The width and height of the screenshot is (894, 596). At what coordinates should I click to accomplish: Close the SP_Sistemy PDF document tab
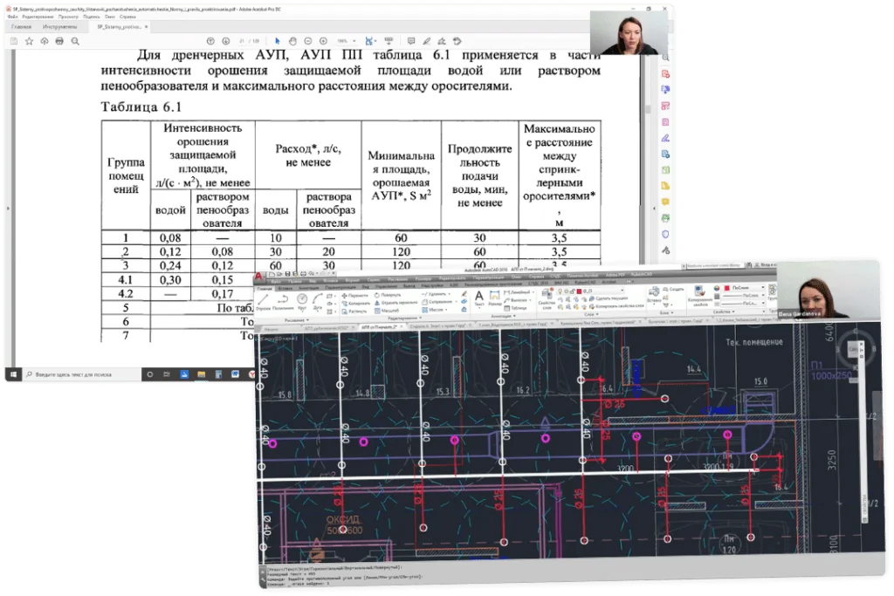[146, 27]
